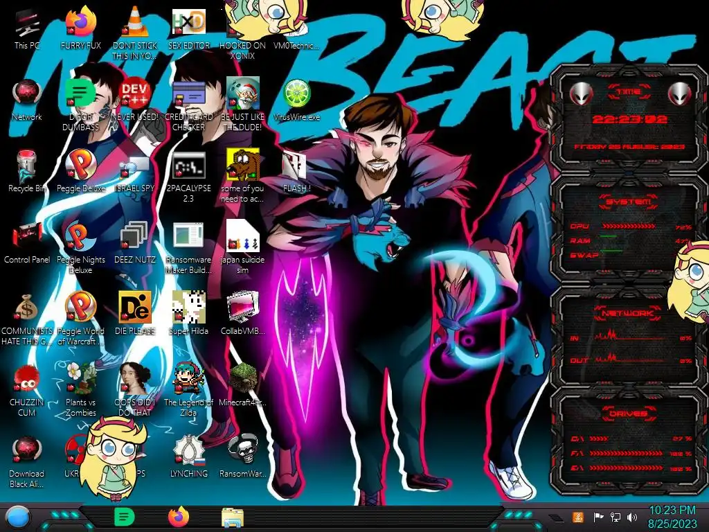This screenshot has height=532, width=709.
Task: Launch Peggle Deluxe from the desktop
Action: coord(80,172)
